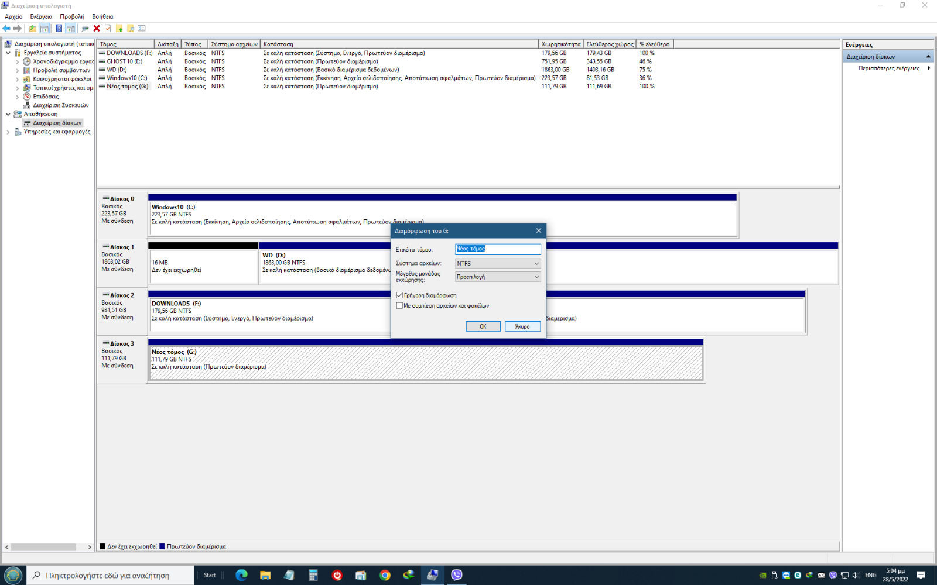This screenshot has width=937, height=585.
Task: Click the Άκυρο cancel button
Action: 522,326
